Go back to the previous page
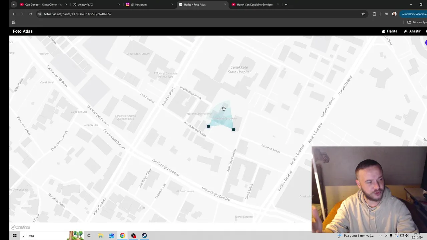The image size is (427, 240). pos(14,14)
